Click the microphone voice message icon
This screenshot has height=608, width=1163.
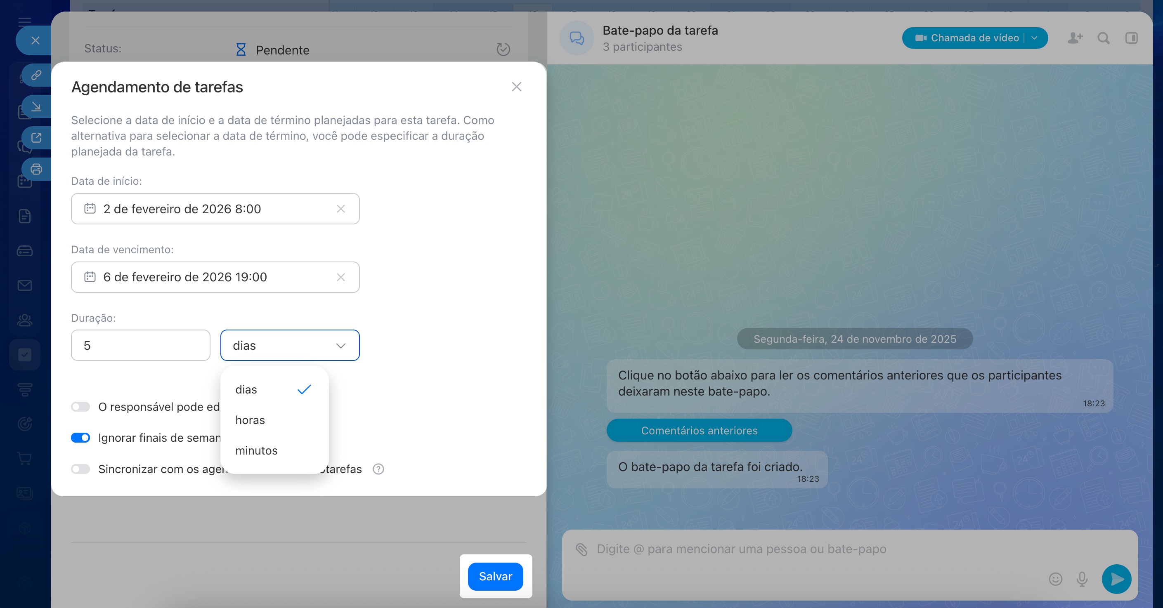coord(1082,579)
